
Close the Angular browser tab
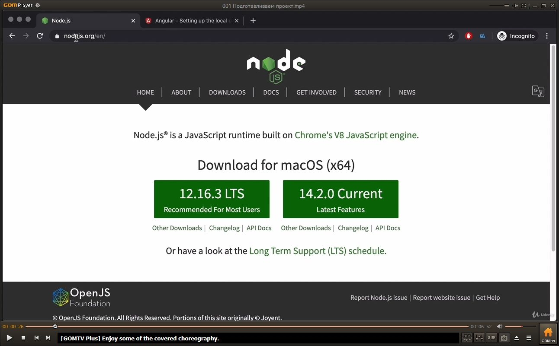tap(237, 21)
